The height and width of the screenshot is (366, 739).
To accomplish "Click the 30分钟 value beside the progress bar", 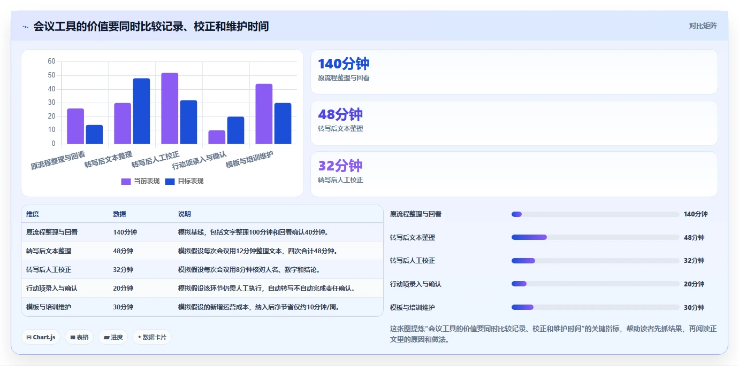I will [x=694, y=308].
